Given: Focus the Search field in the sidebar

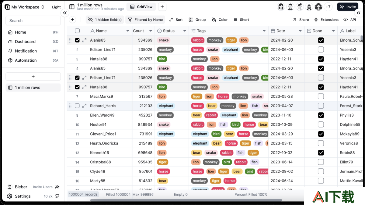Looking at the screenshot, I should (x=33, y=21).
